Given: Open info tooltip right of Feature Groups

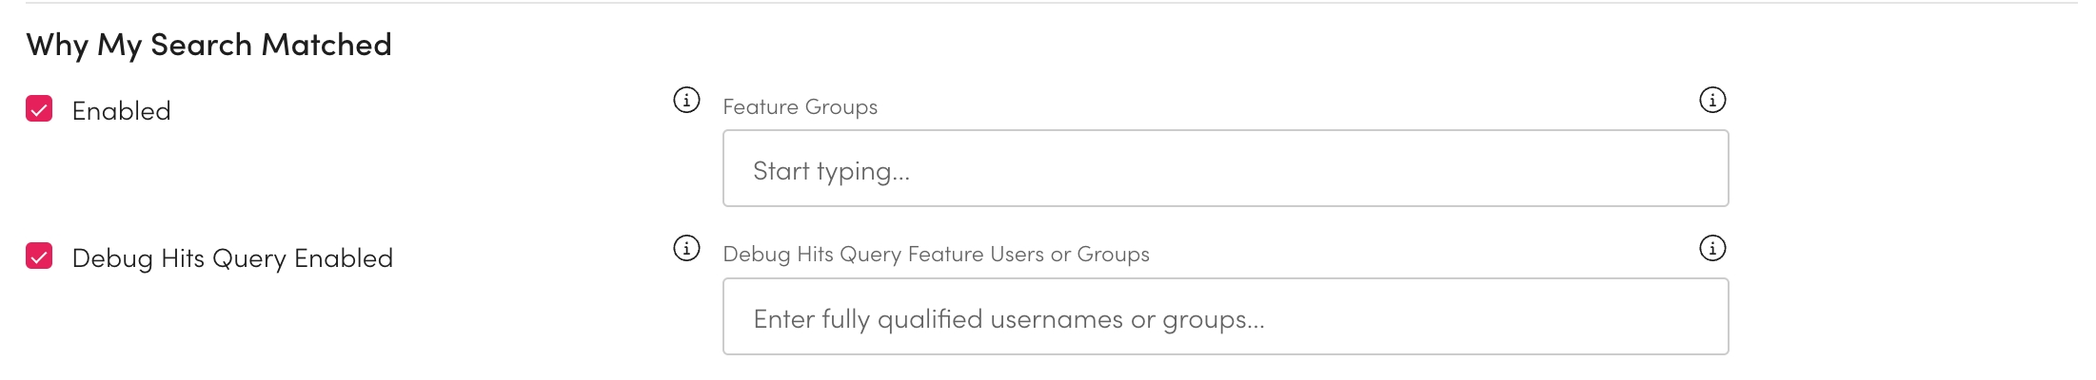Looking at the screenshot, I should (1711, 100).
